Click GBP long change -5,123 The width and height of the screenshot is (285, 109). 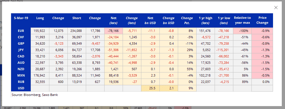[58, 43]
